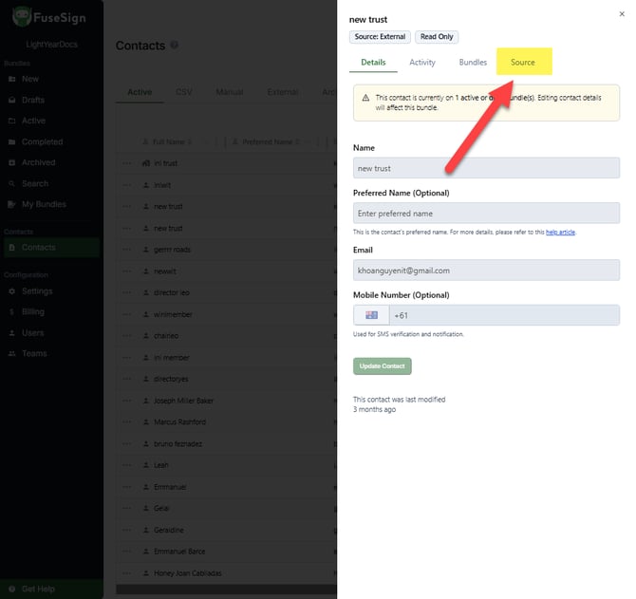Select the Emmanuel Barce contact
Screen dimensions: 636x599
click(x=226, y=552)
